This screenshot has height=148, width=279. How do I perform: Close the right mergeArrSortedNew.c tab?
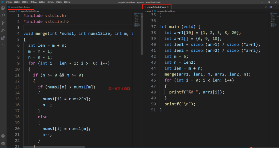coord(168,7)
